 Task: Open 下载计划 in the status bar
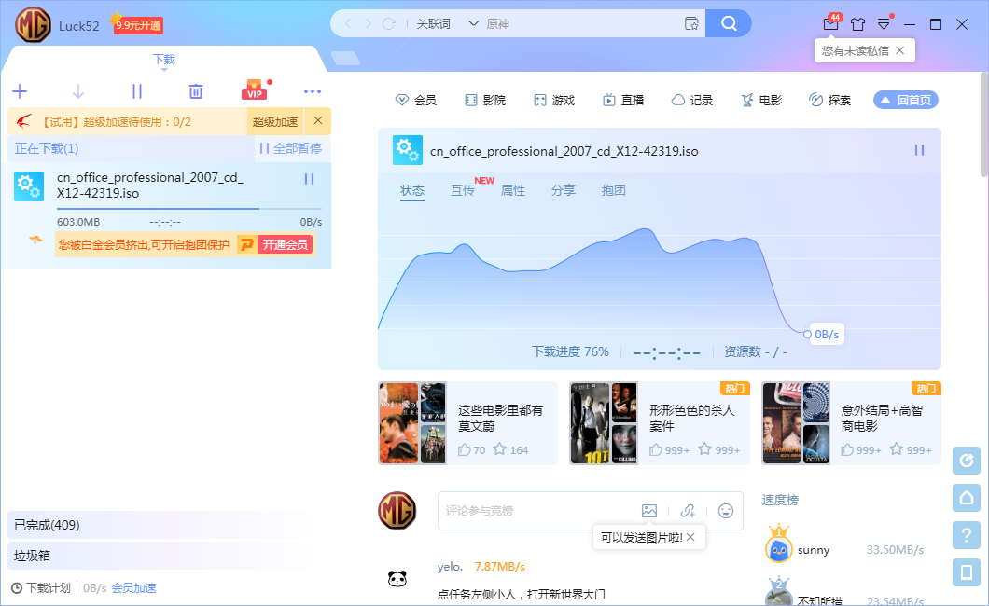click(x=42, y=587)
